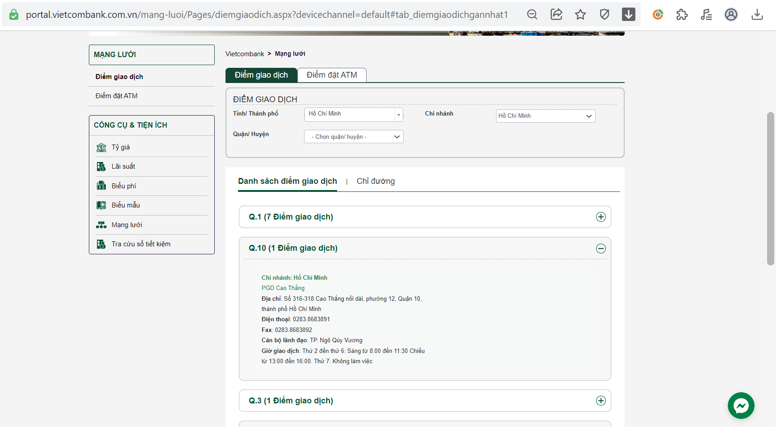Click the Mạng lưới network icon

point(101,225)
